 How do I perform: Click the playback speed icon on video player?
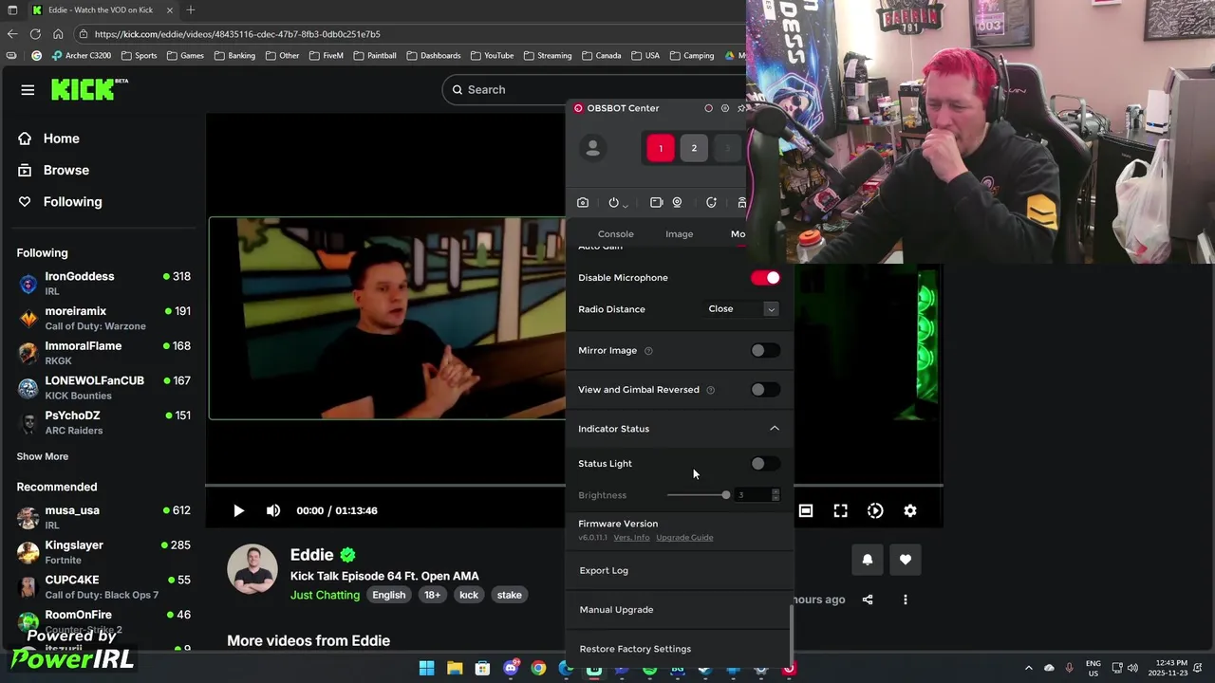coord(875,510)
